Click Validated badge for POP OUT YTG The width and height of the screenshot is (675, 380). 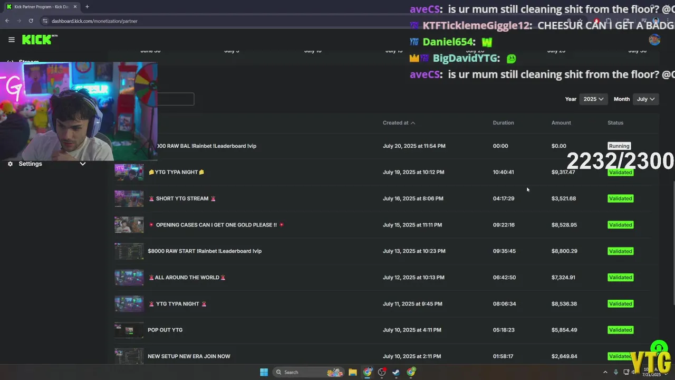[x=620, y=330]
